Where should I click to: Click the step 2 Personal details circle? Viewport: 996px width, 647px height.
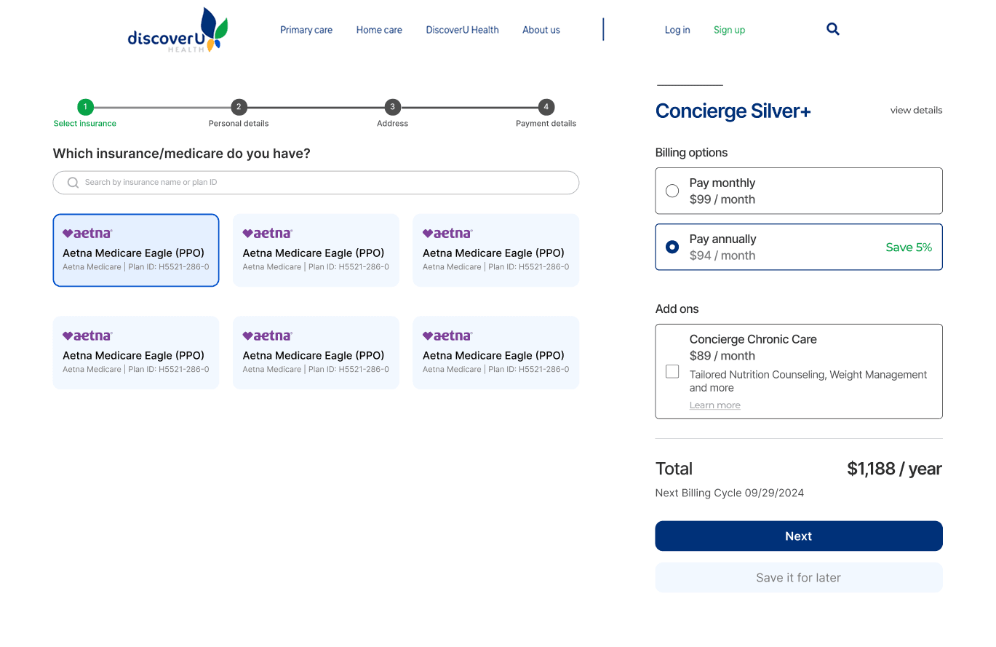239,107
